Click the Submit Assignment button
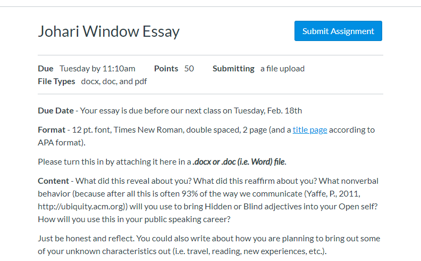421x261 pixels. (338, 31)
